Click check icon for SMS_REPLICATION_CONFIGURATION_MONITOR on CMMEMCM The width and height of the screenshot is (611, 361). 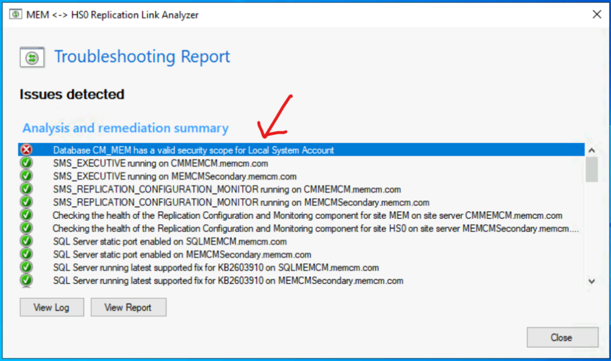[x=26, y=189]
